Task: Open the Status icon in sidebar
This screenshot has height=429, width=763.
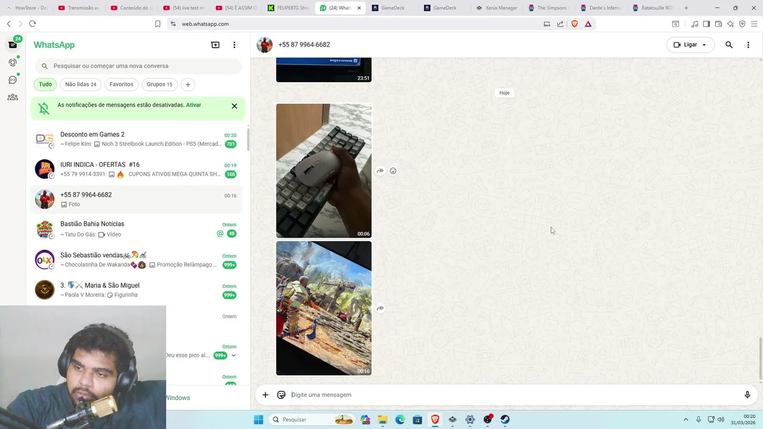Action: tap(13, 62)
